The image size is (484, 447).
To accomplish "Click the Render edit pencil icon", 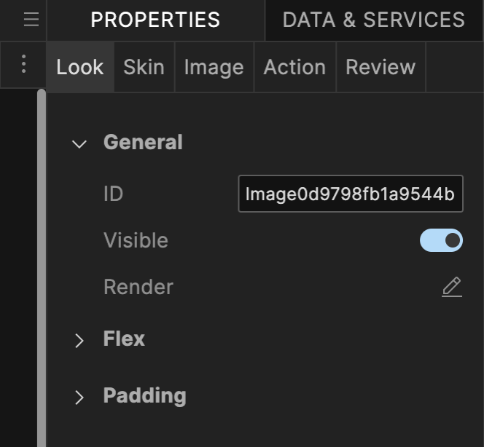I will click(452, 287).
